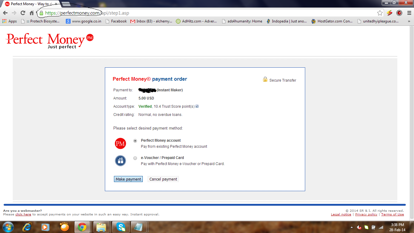This screenshot has width=414, height=233.
Task: Open Skype from the taskbar
Action: (121, 227)
